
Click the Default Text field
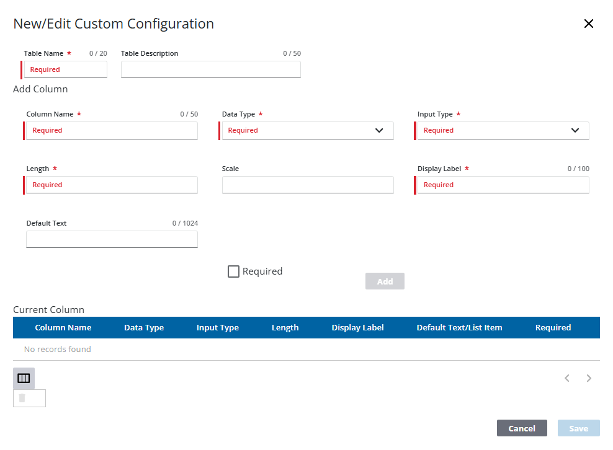point(112,240)
